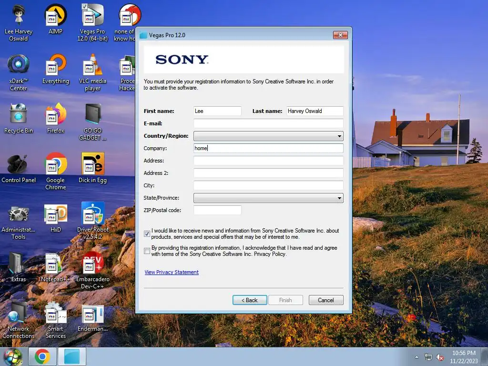Click the Address 2 input field
Viewport: 488px width, 366px height.
pyautogui.click(x=268, y=173)
